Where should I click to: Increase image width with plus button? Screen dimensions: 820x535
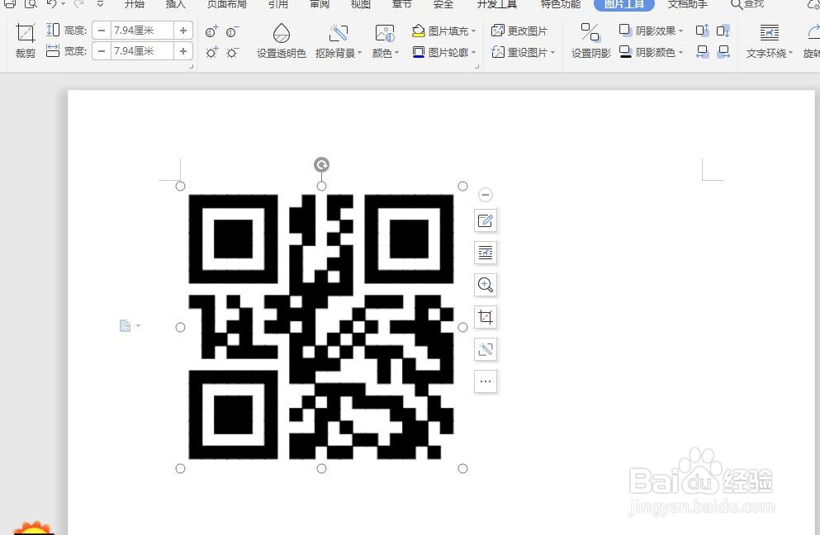coord(183,50)
